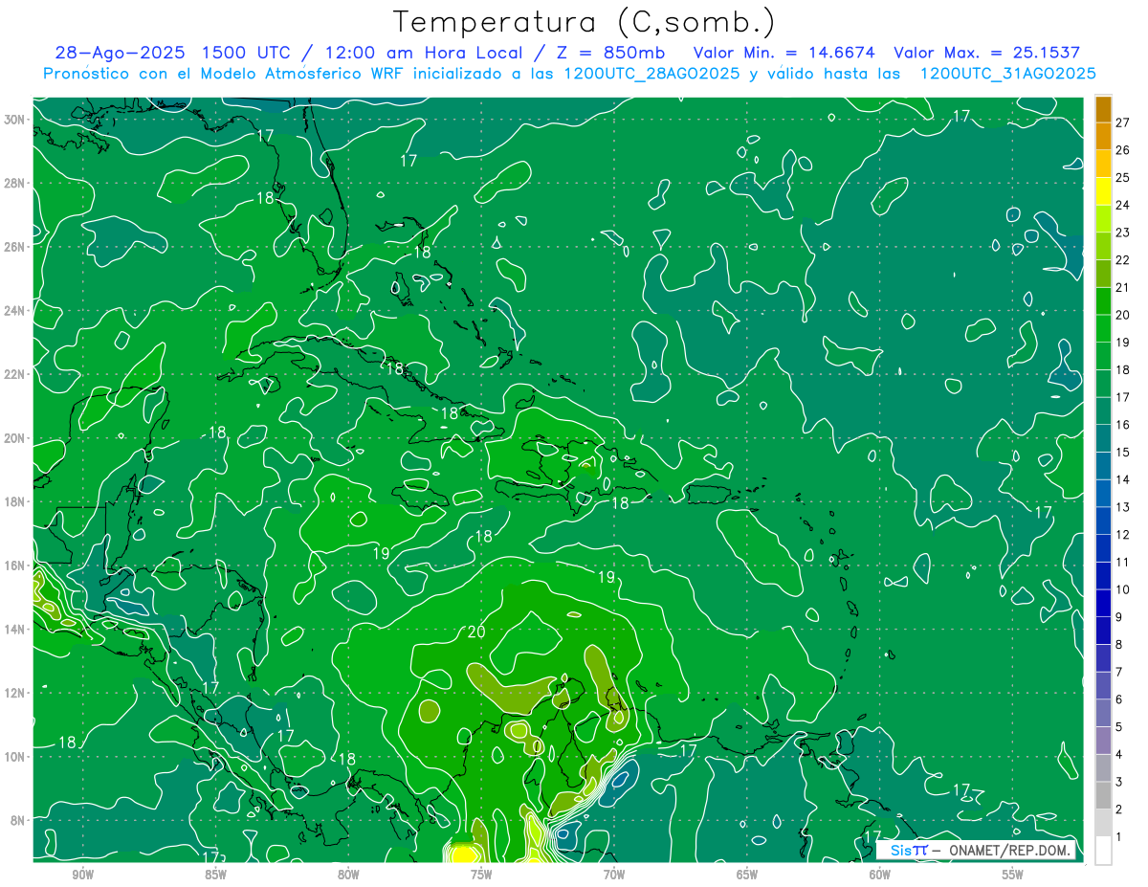This screenshot has height=887, width=1148.
Task: Click legend value "1" on color scale
Action: coord(1119,837)
